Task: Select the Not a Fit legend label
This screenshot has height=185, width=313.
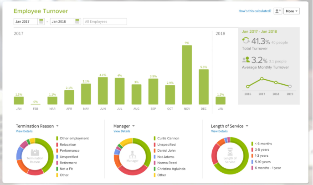Action: (x=66, y=169)
